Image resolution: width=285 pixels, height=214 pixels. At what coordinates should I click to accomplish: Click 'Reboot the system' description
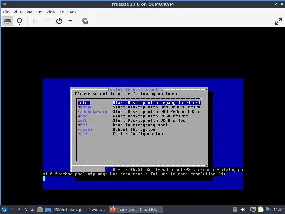tap(134, 129)
